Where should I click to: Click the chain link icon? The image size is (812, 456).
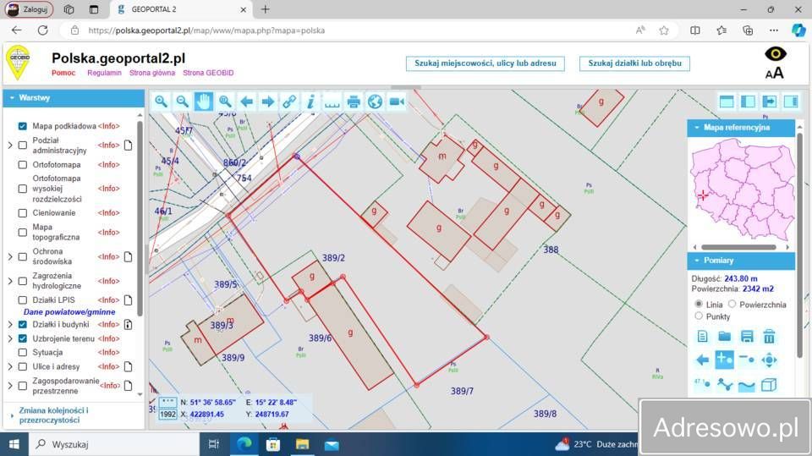pos(289,102)
